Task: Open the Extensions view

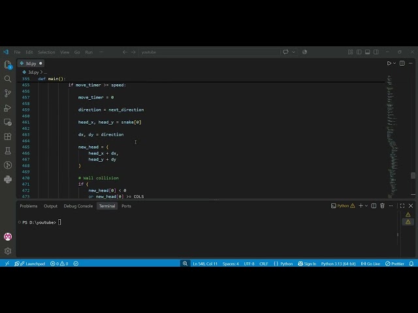Action: coord(8,136)
